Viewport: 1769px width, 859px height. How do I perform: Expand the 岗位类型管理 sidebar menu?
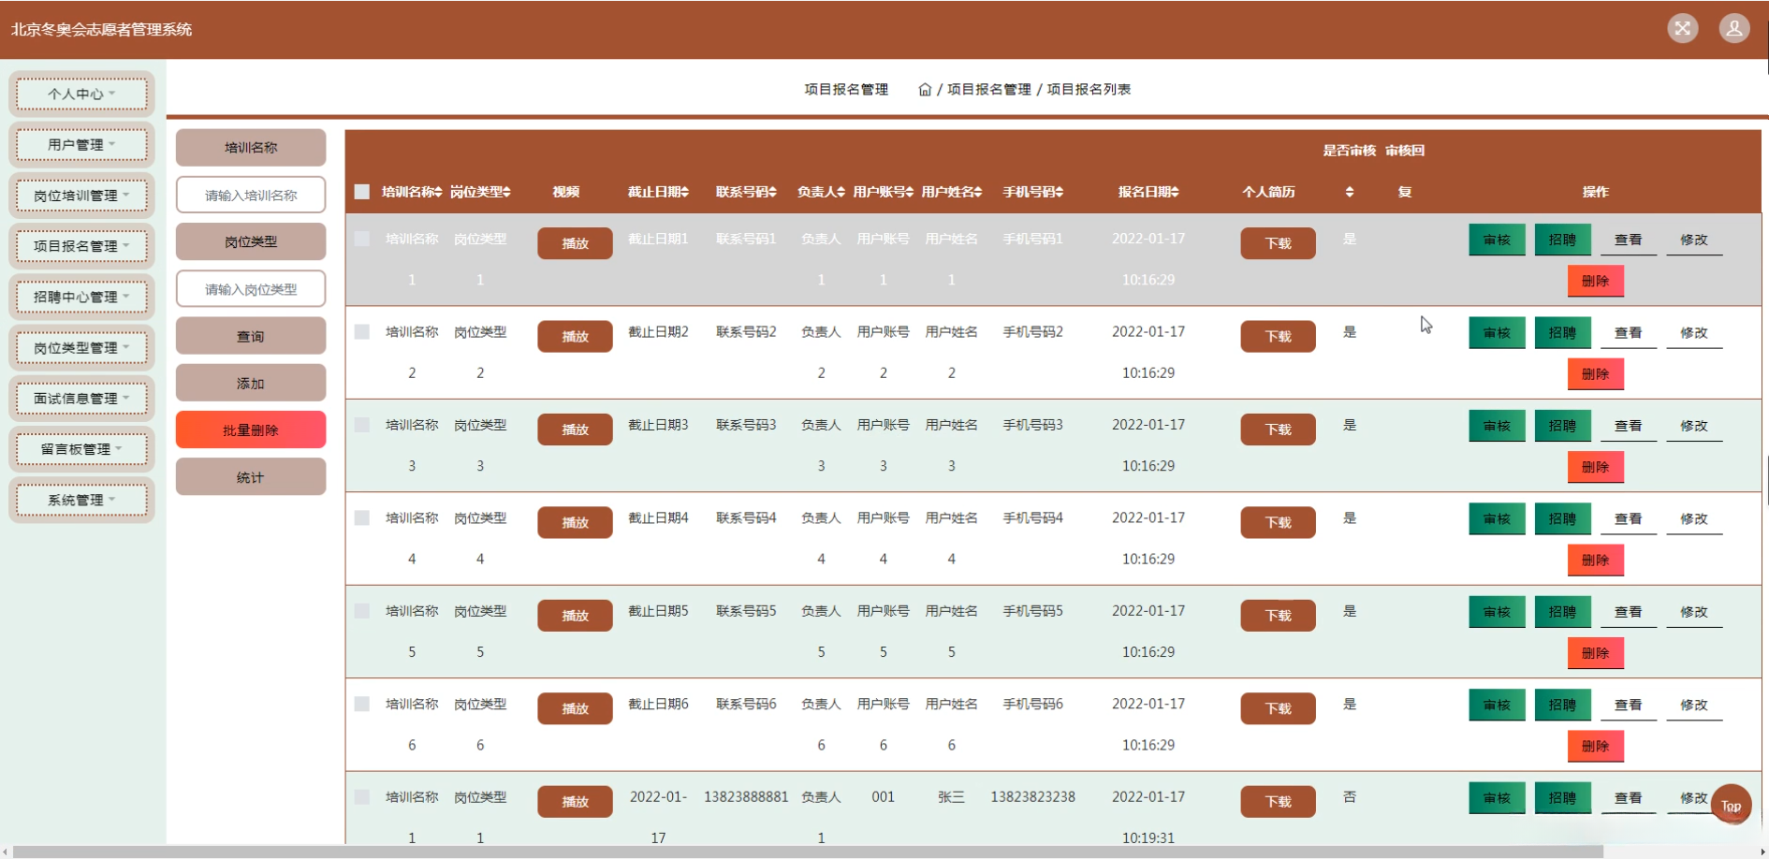coord(82,347)
